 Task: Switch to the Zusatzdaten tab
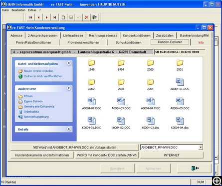(x=165, y=35)
